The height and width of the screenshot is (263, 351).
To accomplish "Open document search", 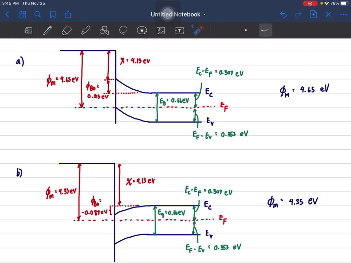I will 38,14.
